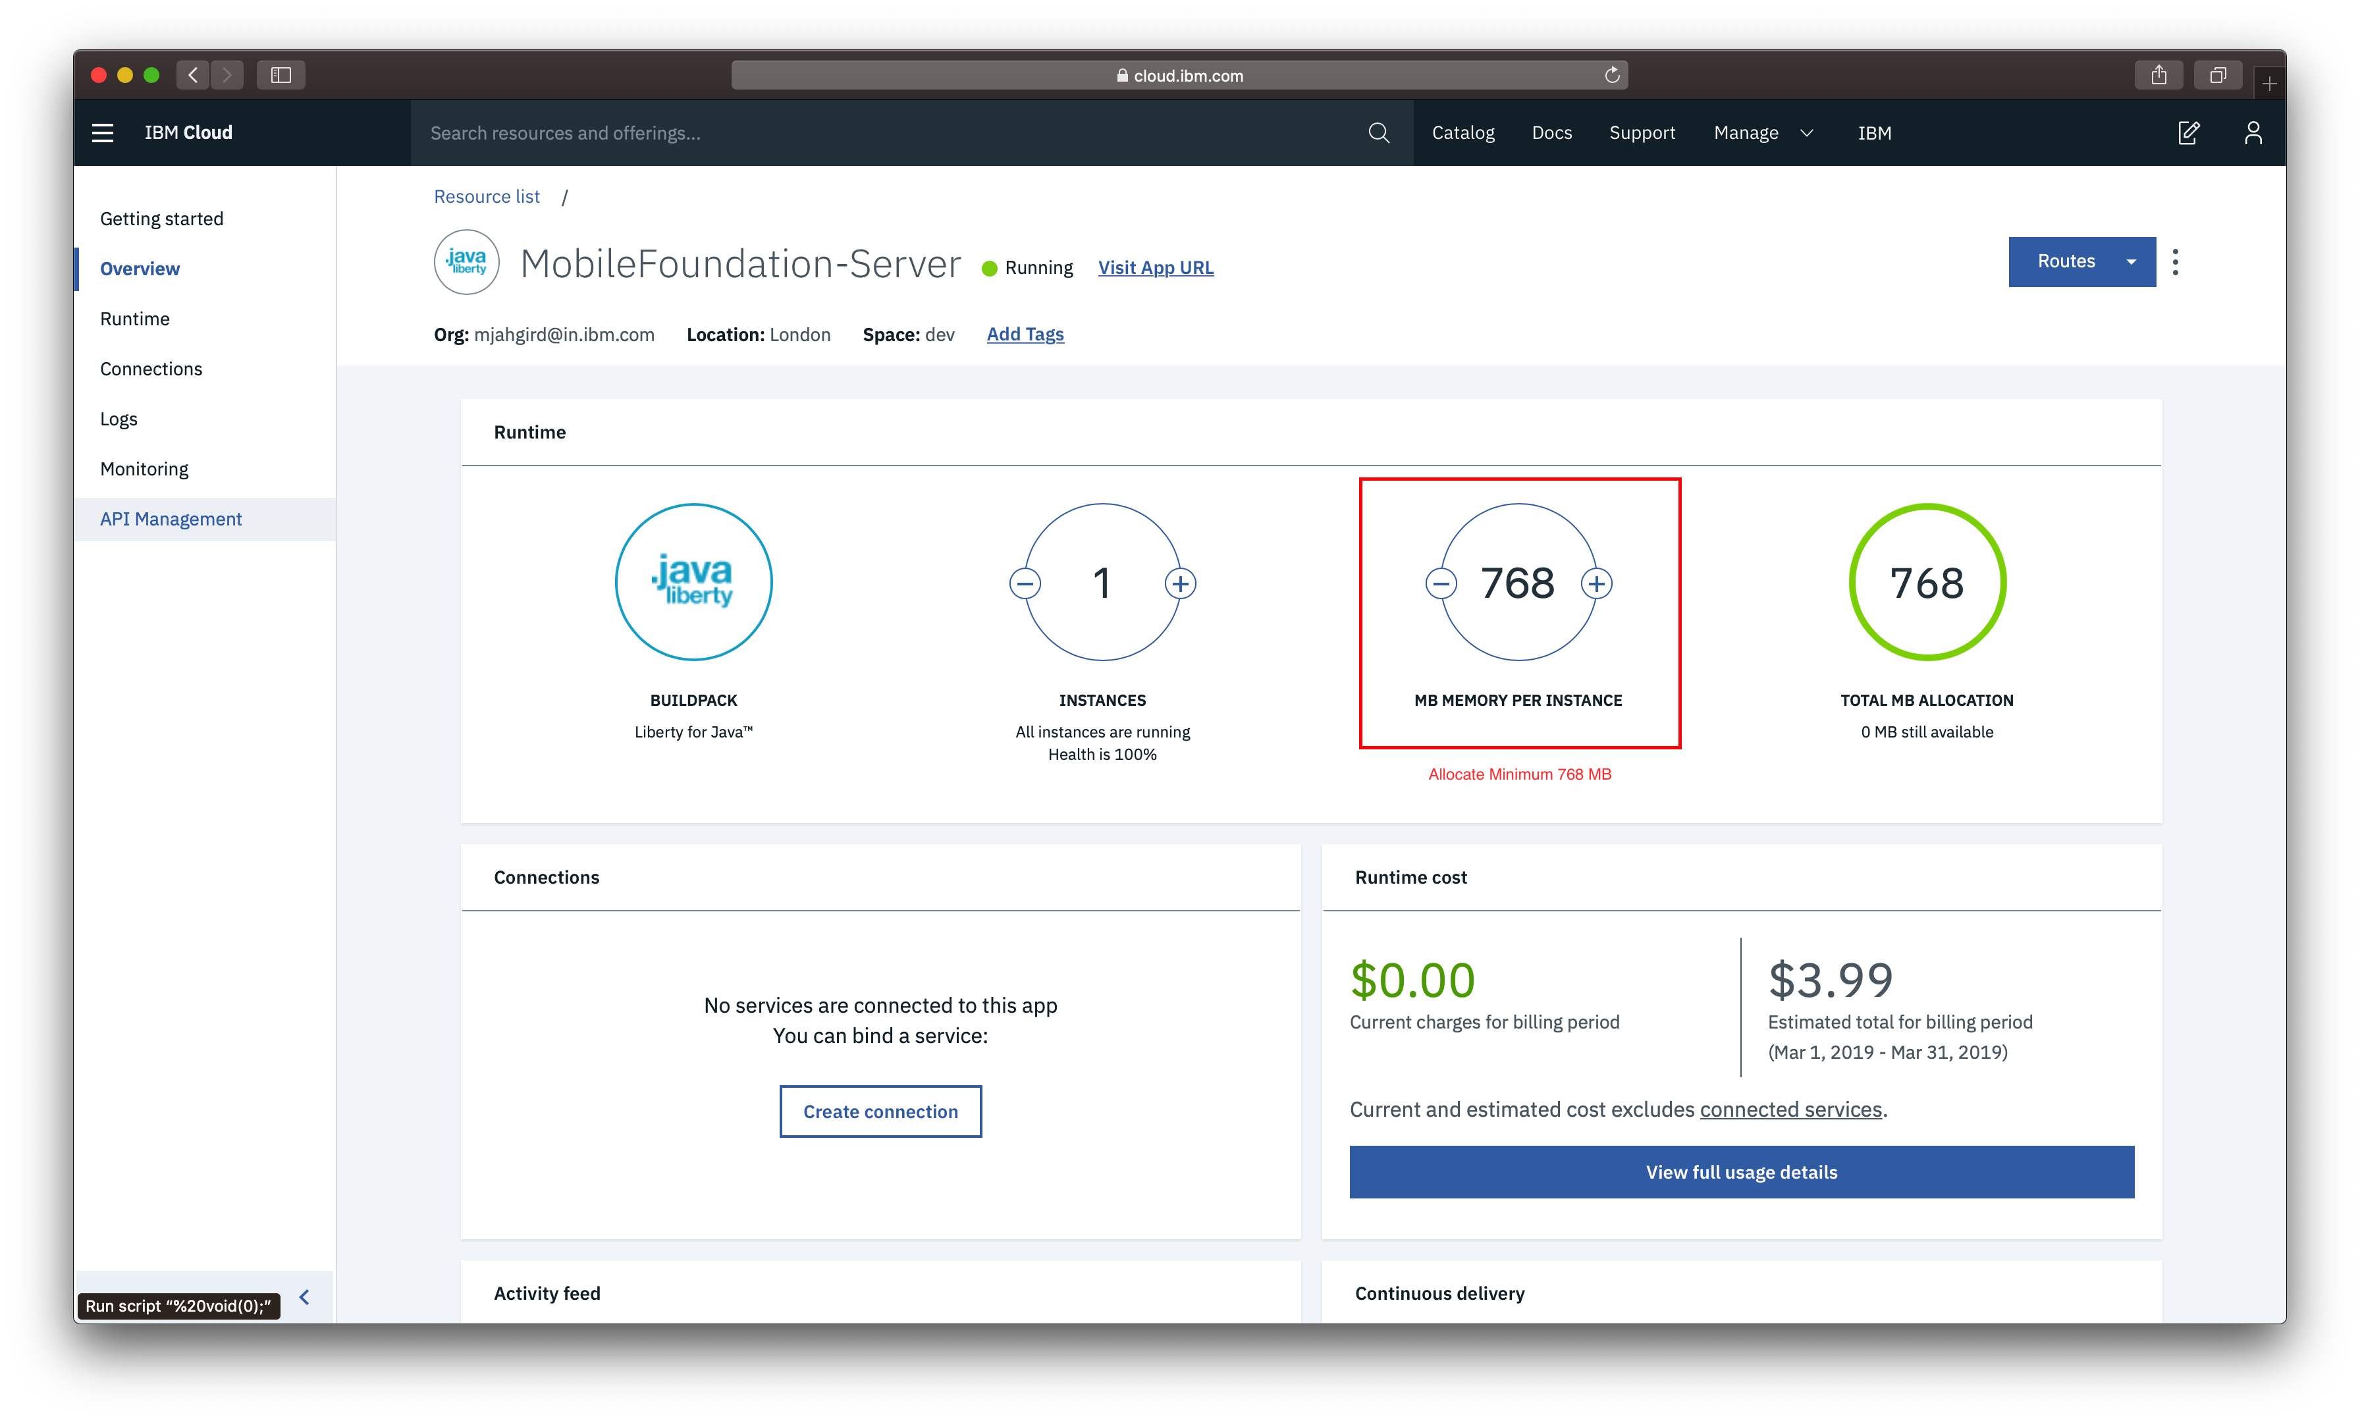
Task: Toggle the browser sidebar icon
Action: tap(281, 74)
